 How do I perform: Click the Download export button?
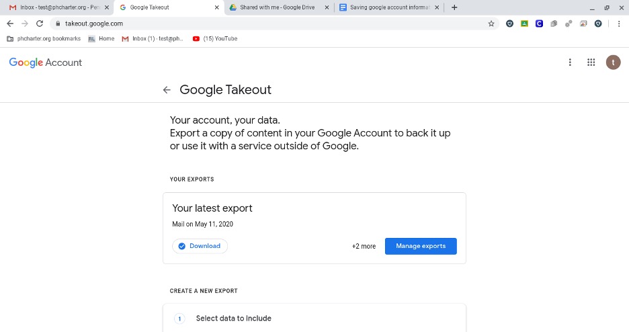200,246
